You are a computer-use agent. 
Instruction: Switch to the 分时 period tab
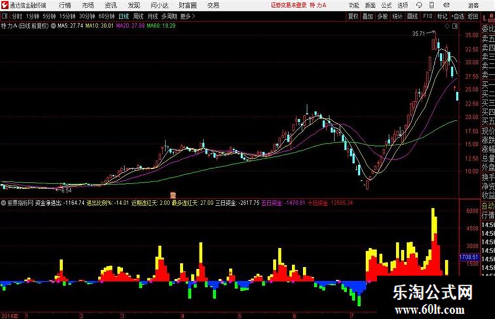17,16
